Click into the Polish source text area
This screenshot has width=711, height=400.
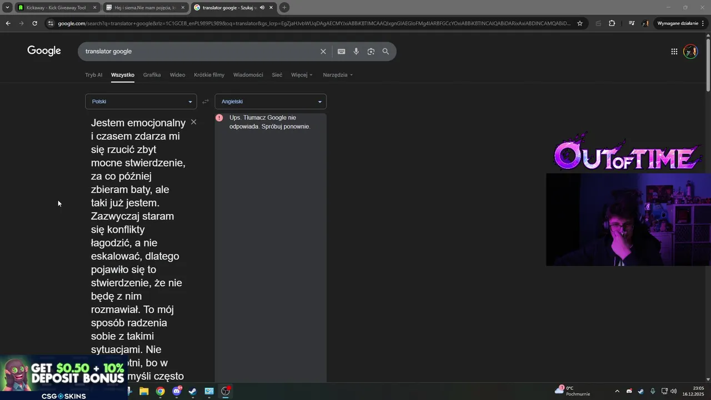pyautogui.click(x=138, y=249)
